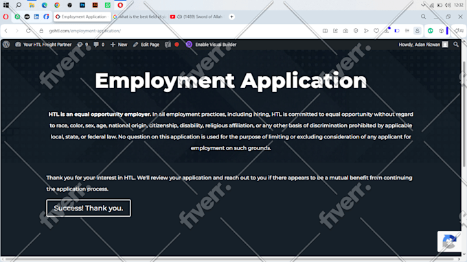View the 9 pending updates
Image resolution: width=467 pixels, height=262 pixels.
point(83,45)
